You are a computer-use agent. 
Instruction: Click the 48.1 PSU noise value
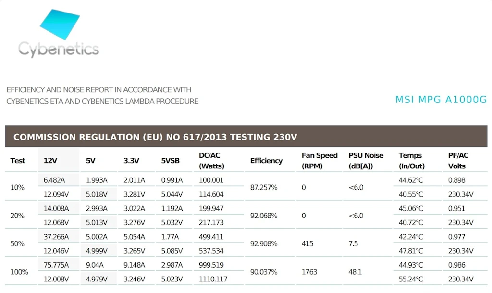tap(355, 272)
